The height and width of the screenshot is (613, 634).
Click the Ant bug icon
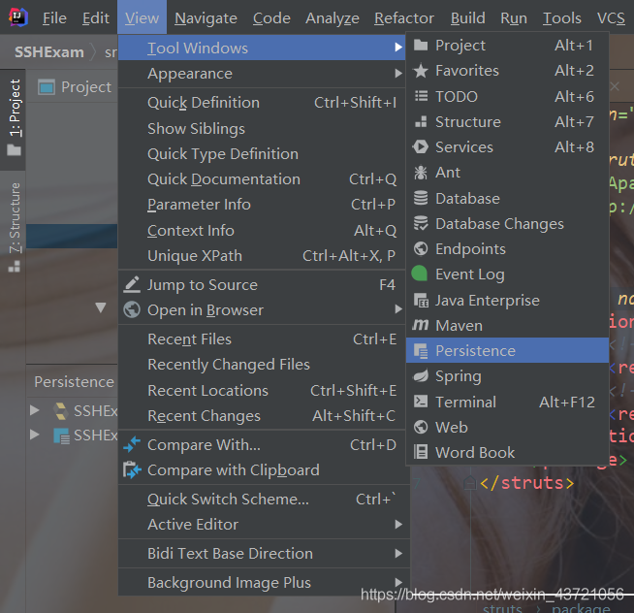(x=421, y=173)
